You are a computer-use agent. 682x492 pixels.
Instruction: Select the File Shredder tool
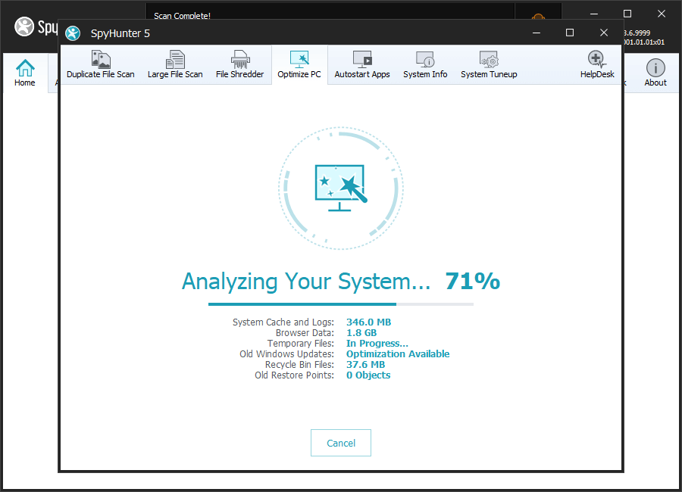(x=239, y=65)
